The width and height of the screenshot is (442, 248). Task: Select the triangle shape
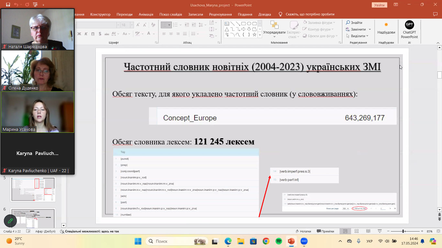pos(227,29)
